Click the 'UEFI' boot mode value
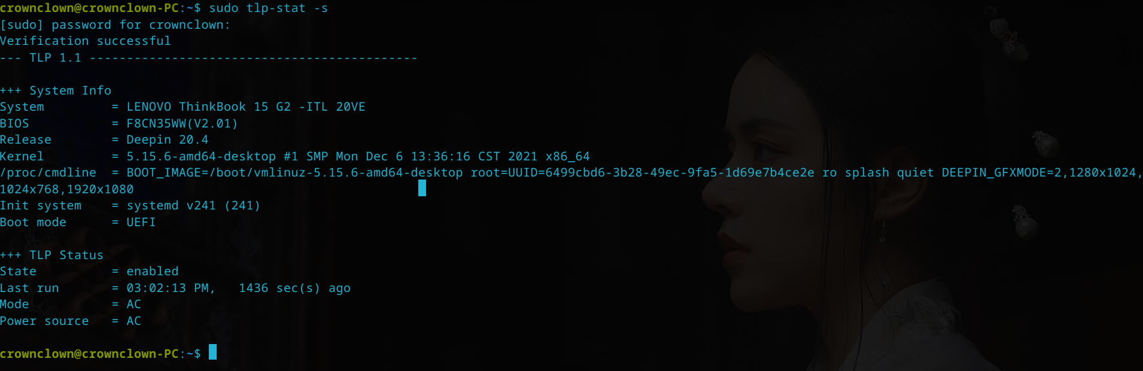Screen dimensions: 1143x371 click(x=141, y=223)
